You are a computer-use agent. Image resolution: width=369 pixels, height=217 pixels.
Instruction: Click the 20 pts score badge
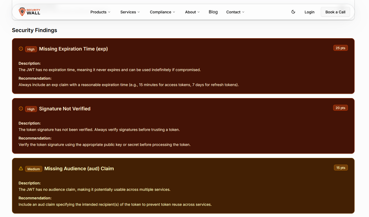(x=340, y=108)
